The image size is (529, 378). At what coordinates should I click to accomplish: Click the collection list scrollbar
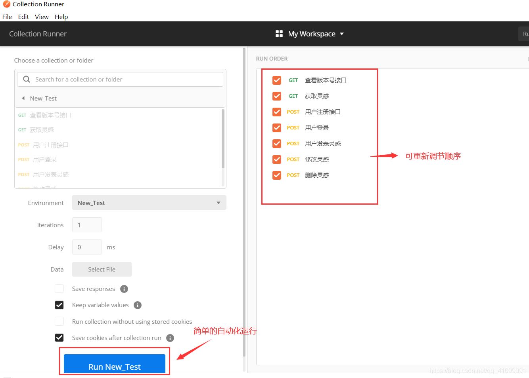pos(223,139)
